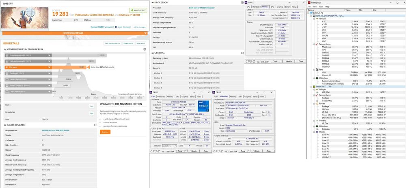Click Add to compare button

pyautogui.click(x=139, y=27)
